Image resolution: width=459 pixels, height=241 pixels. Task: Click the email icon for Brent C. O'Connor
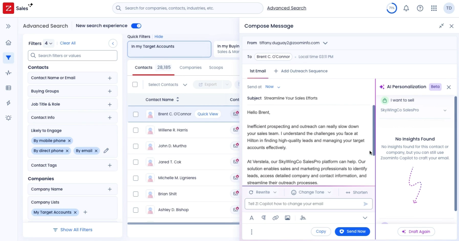236,114
